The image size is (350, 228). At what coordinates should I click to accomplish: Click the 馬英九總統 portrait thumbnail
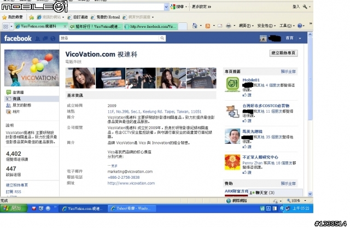point(232,136)
